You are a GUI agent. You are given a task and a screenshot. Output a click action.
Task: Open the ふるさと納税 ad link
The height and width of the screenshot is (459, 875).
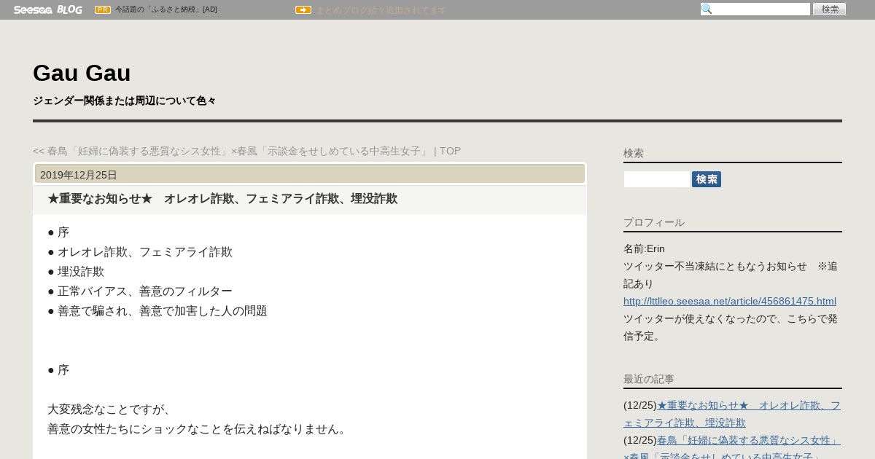166,9
